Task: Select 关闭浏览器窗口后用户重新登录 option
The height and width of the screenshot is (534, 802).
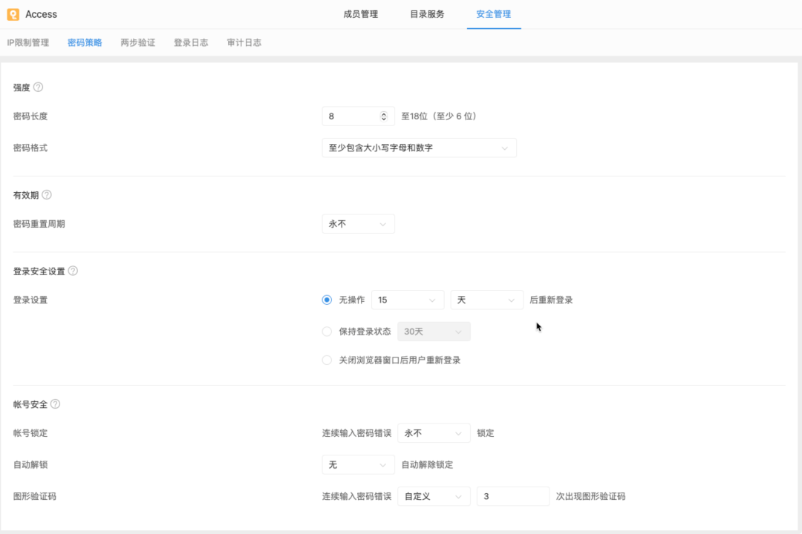Action: pos(327,360)
